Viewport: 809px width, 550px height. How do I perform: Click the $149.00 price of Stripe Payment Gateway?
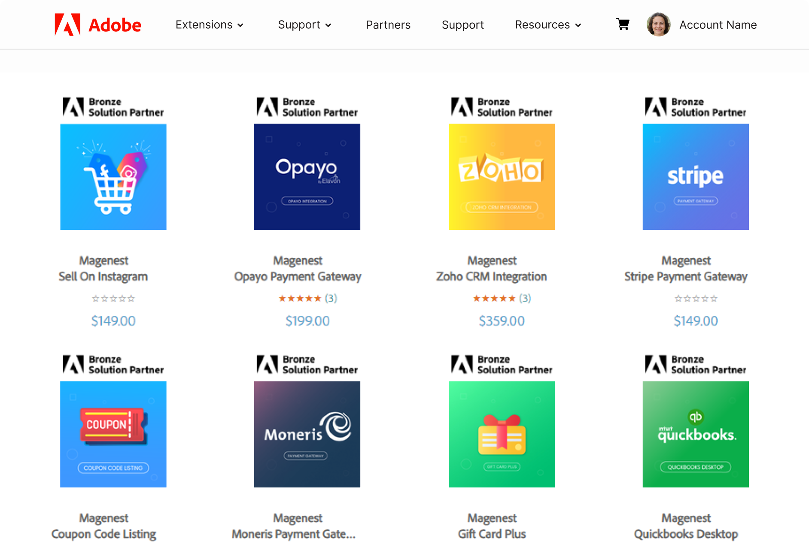(x=696, y=321)
